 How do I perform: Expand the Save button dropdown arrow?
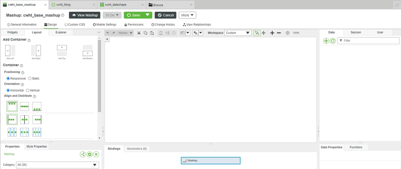[147, 15]
